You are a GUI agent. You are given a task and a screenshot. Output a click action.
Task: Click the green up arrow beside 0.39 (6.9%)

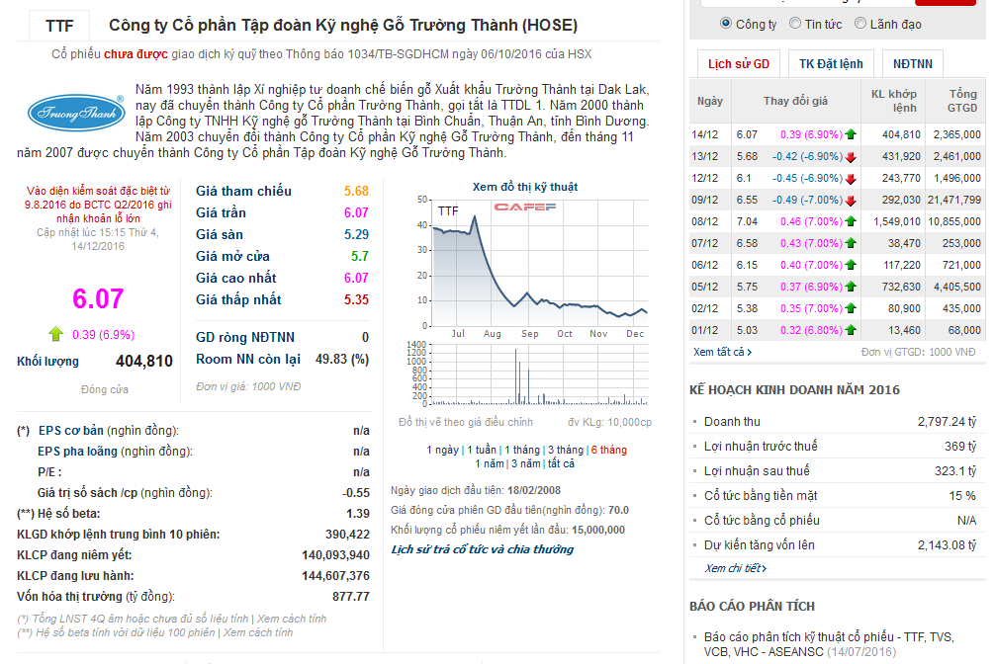pyautogui.click(x=55, y=334)
